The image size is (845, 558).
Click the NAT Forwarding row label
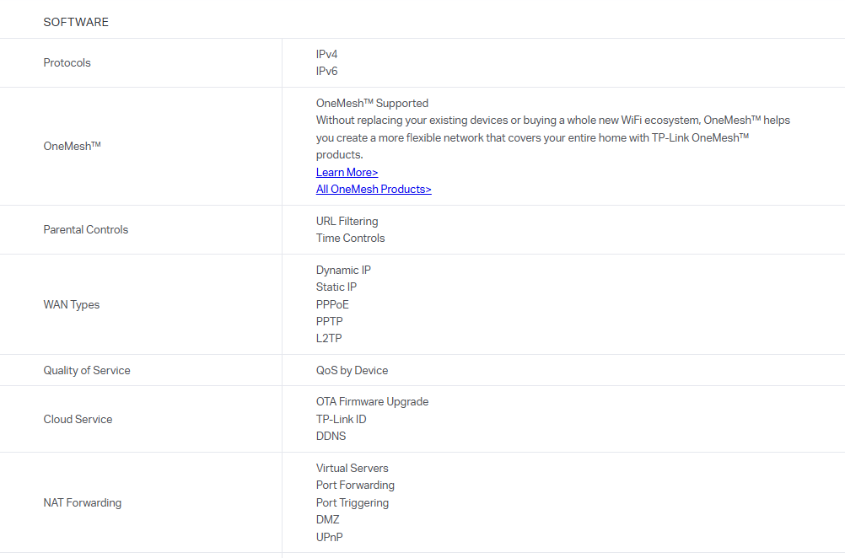click(82, 502)
